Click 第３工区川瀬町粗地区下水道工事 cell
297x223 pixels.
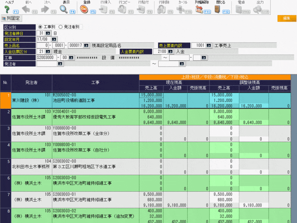click(x=84, y=166)
